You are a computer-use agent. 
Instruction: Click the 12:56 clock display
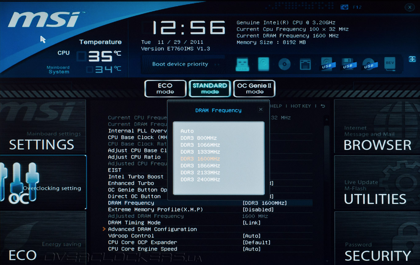coord(189,28)
